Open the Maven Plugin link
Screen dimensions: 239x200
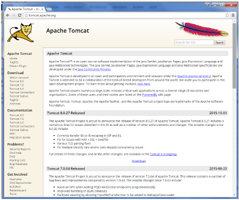click(x=18, y=66)
